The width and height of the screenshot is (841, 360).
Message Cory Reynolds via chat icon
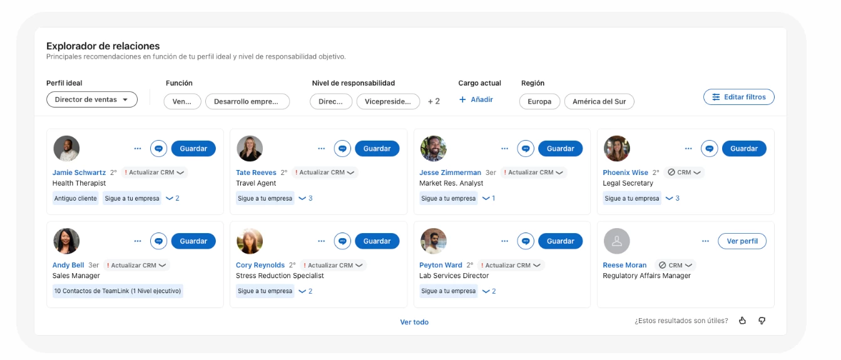[x=342, y=241]
